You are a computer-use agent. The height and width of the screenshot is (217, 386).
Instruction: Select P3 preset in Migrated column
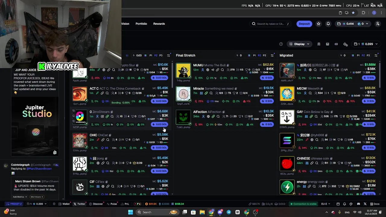(x=368, y=55)
